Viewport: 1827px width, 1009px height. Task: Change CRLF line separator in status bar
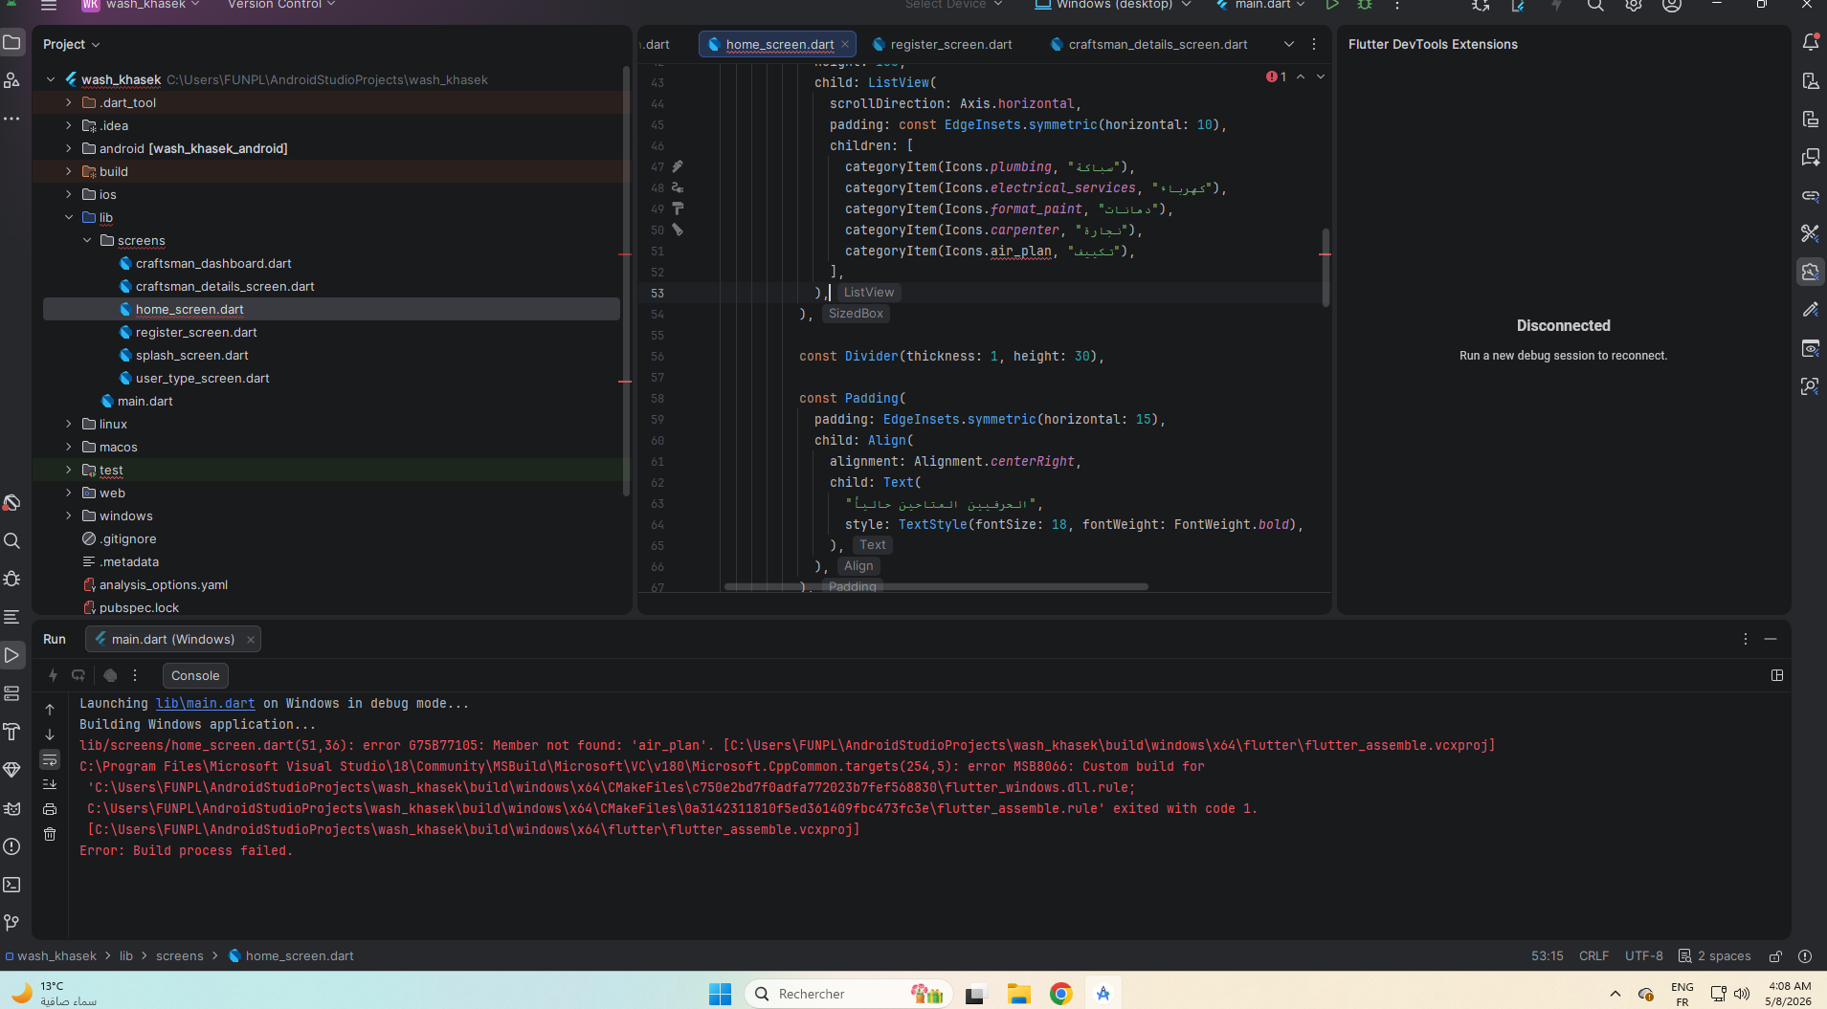pyautogui.click(x=1593, y=956)
